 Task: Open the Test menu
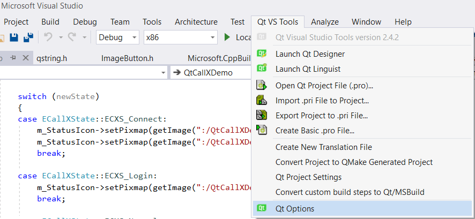coord(237,22)
